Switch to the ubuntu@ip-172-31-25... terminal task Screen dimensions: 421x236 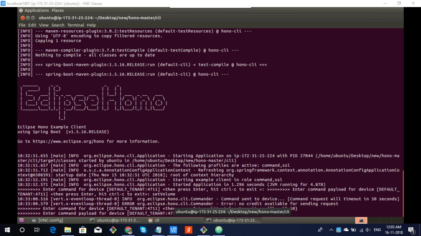(233, 221)
